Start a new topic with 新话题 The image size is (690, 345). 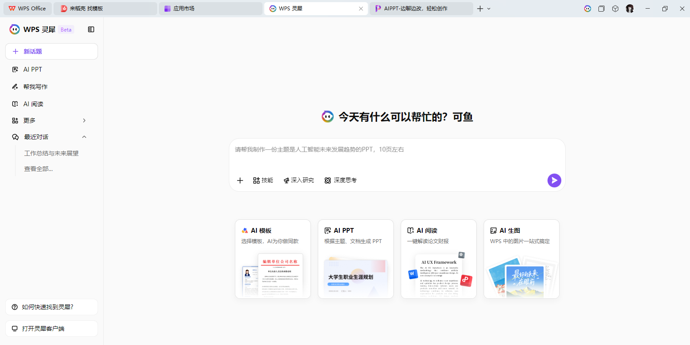(x=51, y=51)
